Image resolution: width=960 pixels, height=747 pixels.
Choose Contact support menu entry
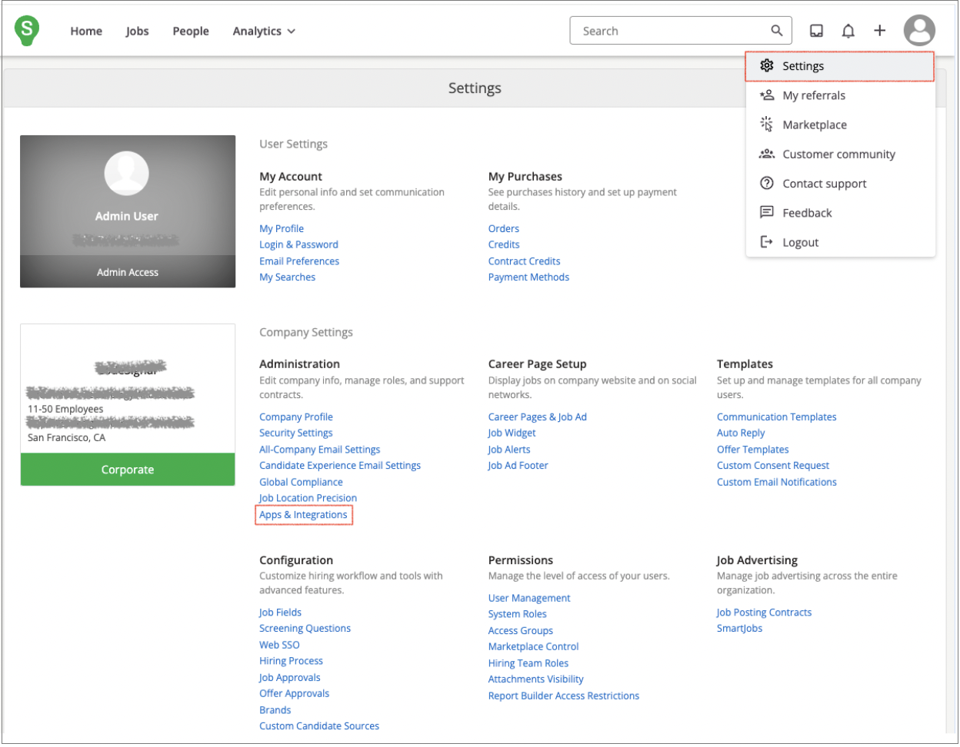click(x=840, y=183)
